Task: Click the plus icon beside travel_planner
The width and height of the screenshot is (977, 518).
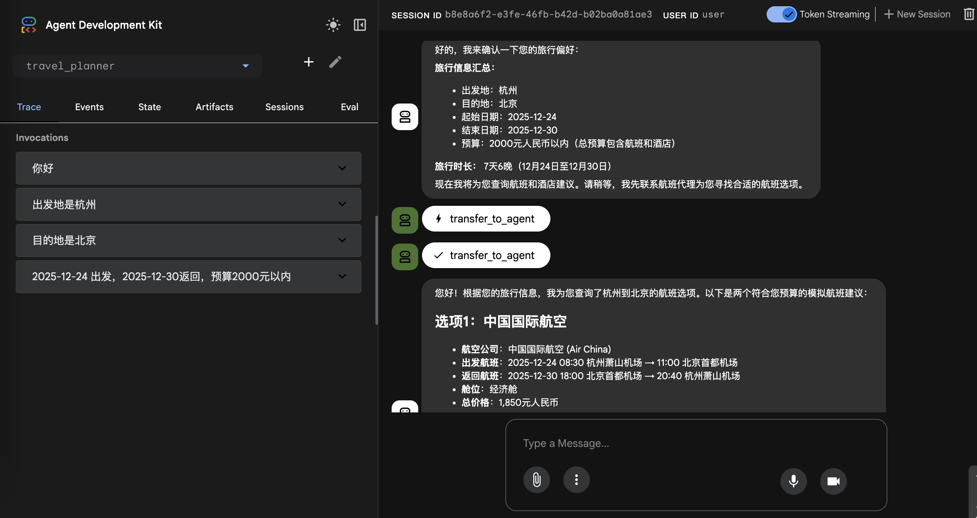Action: click(308, 62)
